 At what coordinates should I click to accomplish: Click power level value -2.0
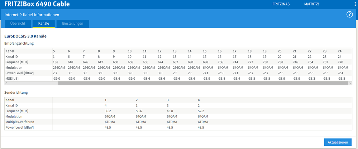coord(296,73)
